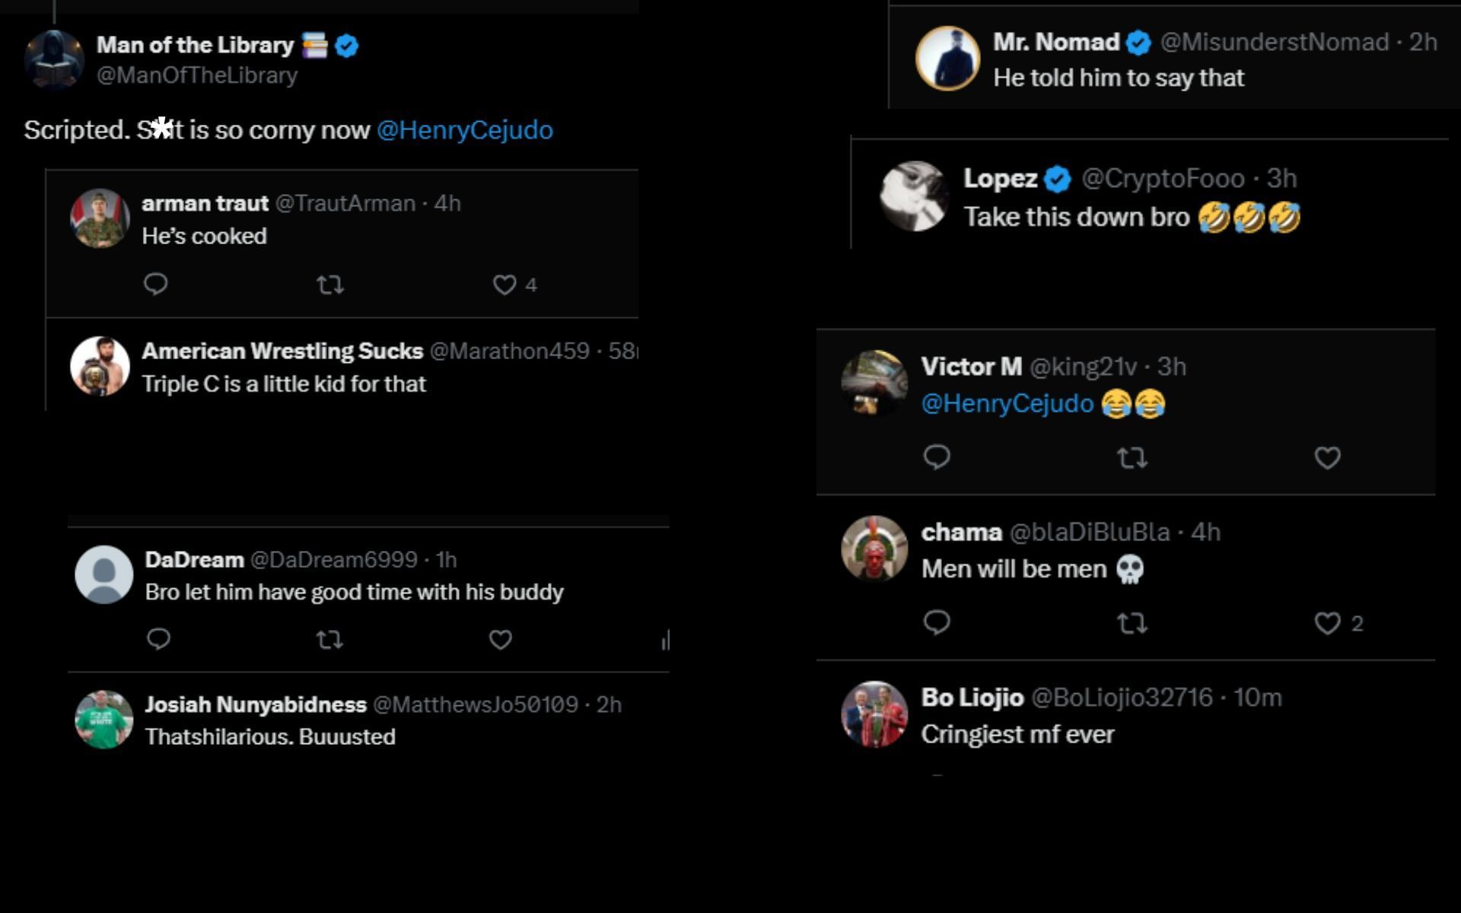Click reply icon under DaDream's tweet
Screen dimensions: 1461x913
click(x=158, y=639)
